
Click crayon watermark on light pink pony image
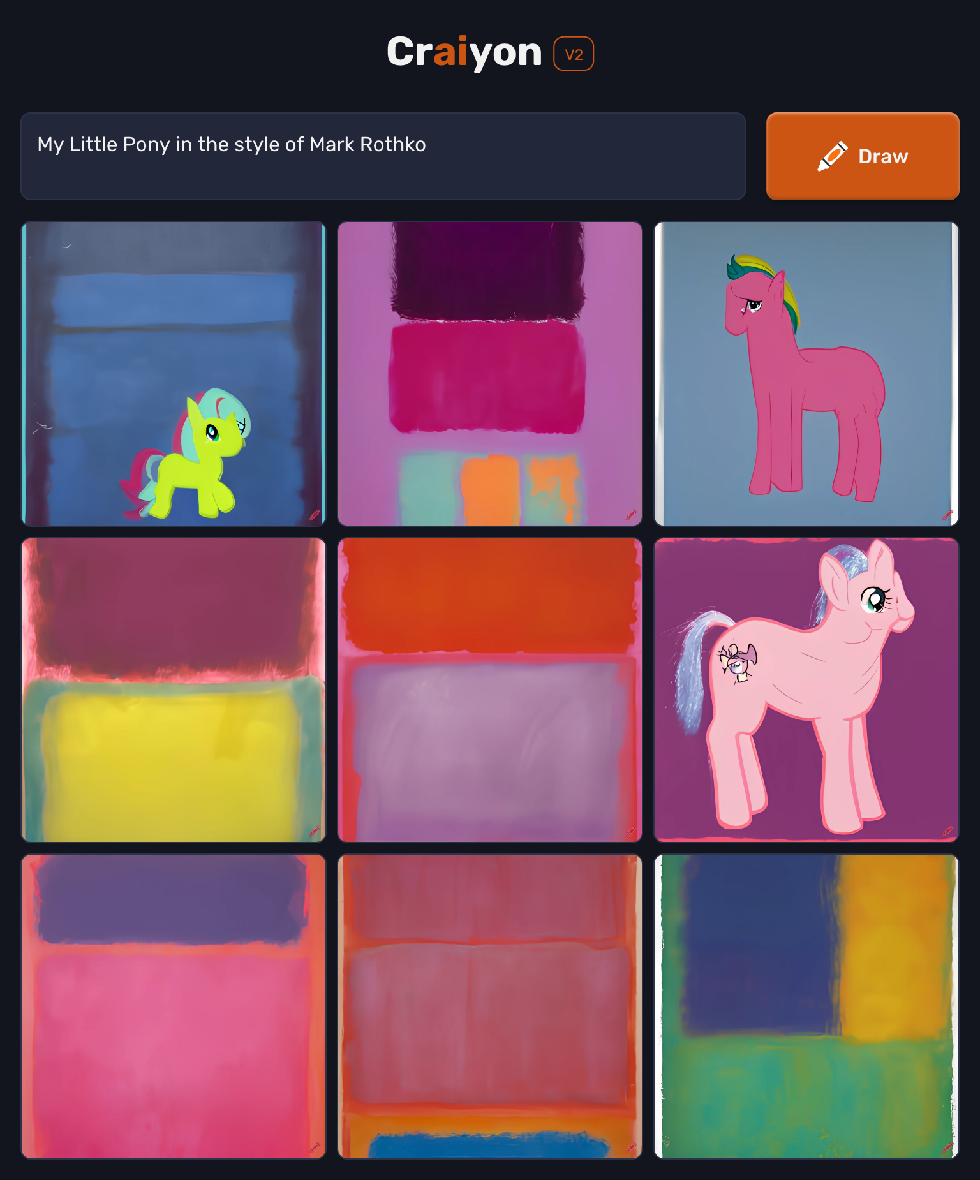[x=947, y=831]
